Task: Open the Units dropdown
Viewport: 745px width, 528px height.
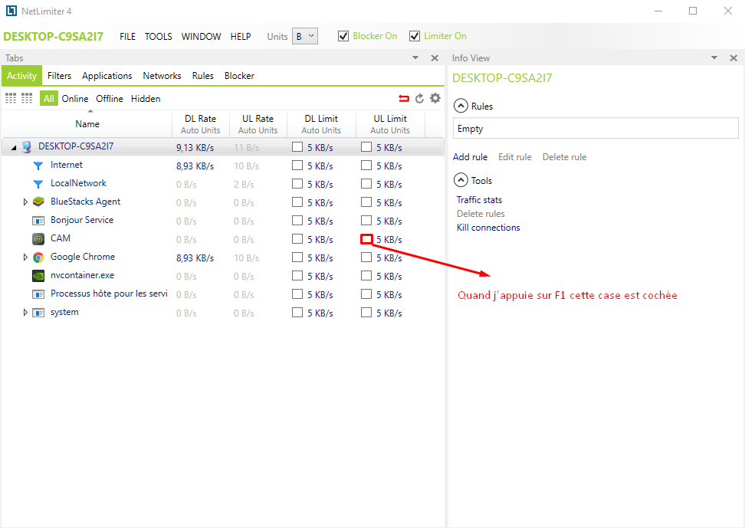Action: pyautogui.click(x=304, y=36)
